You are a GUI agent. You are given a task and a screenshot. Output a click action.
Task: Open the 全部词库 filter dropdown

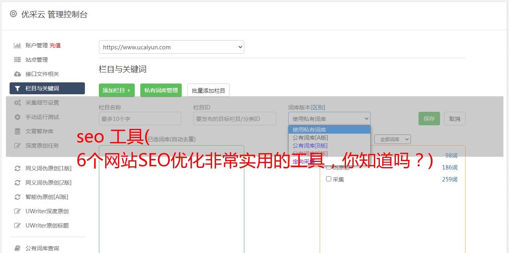[393, 139]
